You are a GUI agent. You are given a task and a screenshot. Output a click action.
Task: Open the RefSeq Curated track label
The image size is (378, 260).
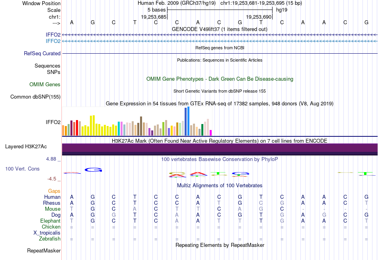(x=42, y=54)
